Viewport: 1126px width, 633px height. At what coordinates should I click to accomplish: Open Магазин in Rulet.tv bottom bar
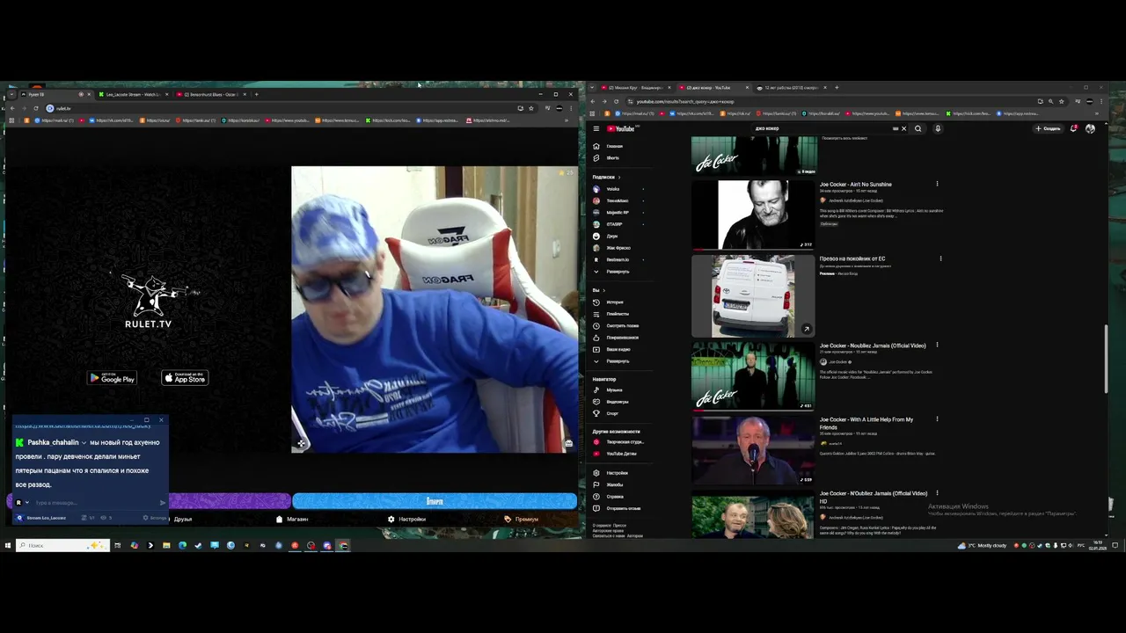292,519
